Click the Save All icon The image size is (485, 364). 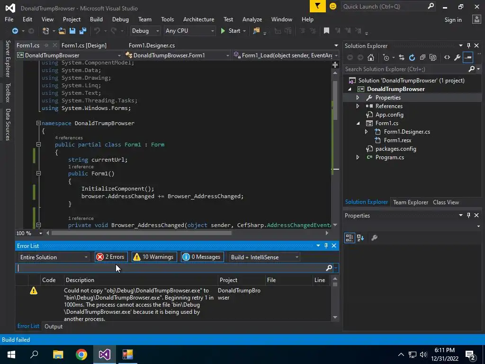[x=82, y=31]
